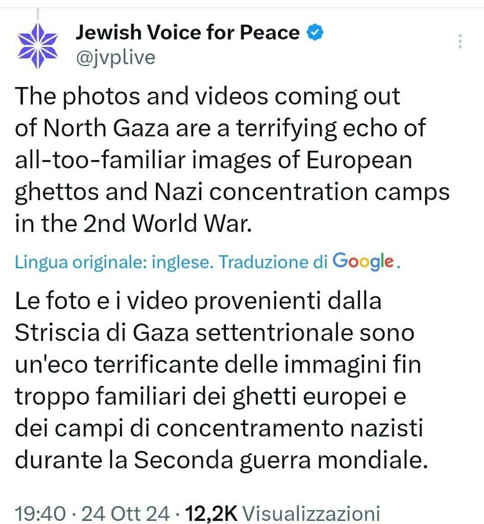The height and width of the screenshot is (524, 484).
Task: Open the three-dot more options menu
Action: point(460,41)
